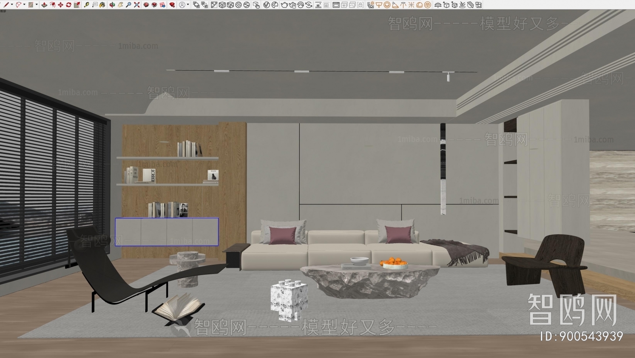The height and width of the screenshot is (358, 635).
Task: Open Chaos Cosmos browser icon
Action: point(275,5)
